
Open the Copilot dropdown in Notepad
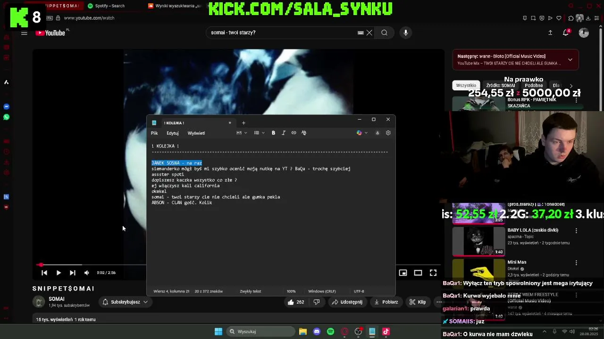pos(362,133)
